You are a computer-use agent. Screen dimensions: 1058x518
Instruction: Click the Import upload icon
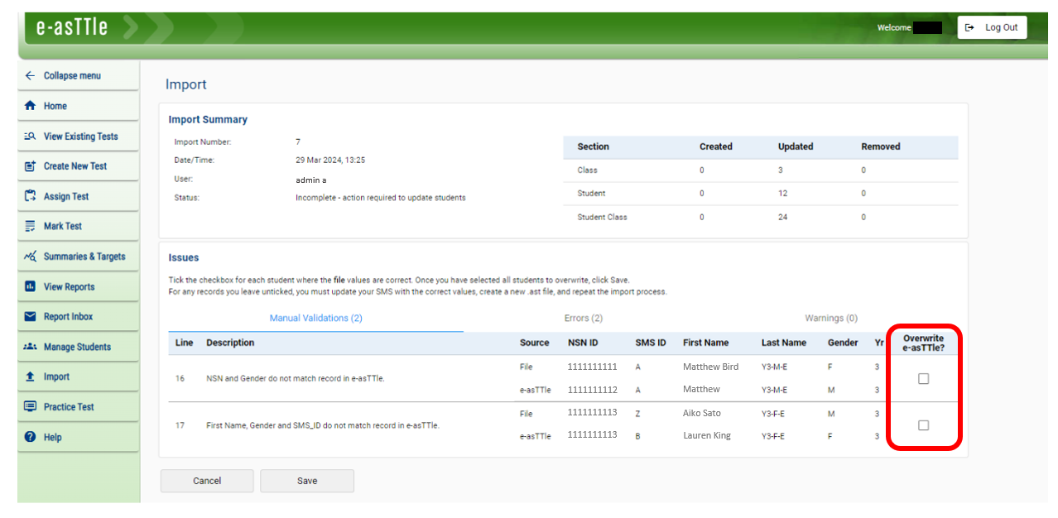(31, 377)
